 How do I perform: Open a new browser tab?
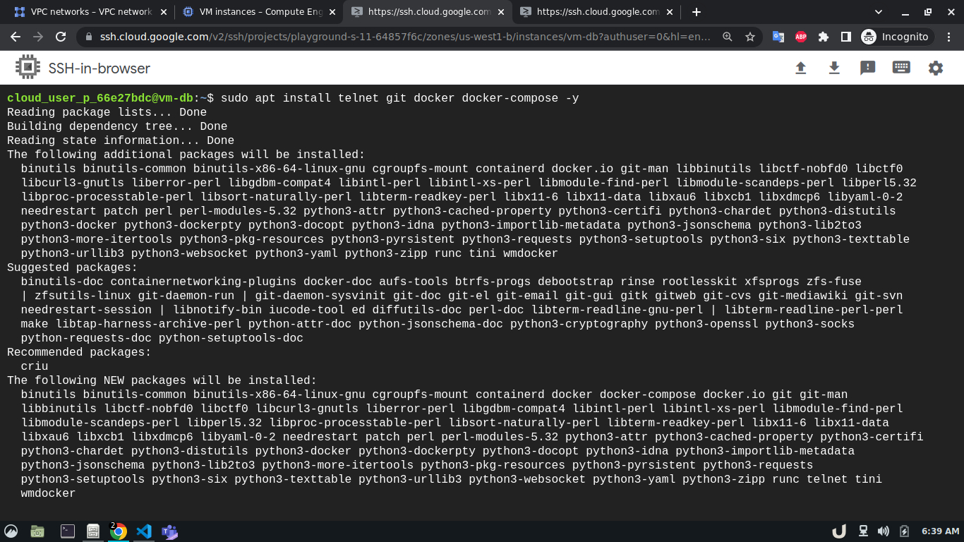point(697,12)
